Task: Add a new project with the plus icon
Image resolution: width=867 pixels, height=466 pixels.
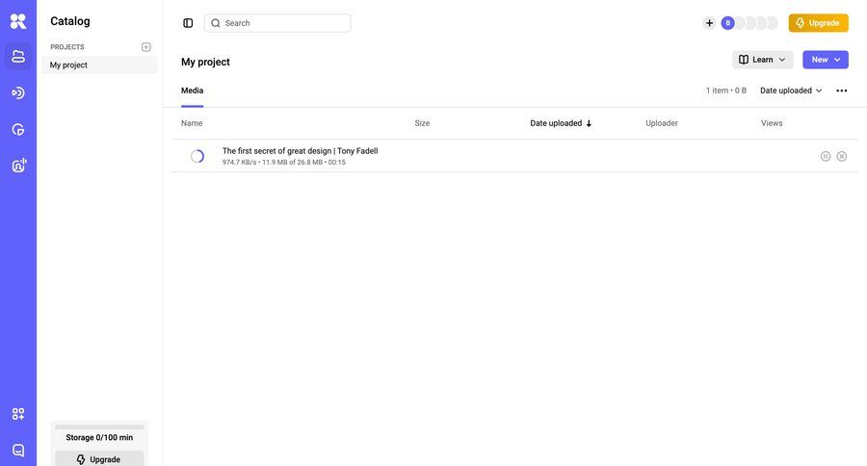Action: [146, 46]
